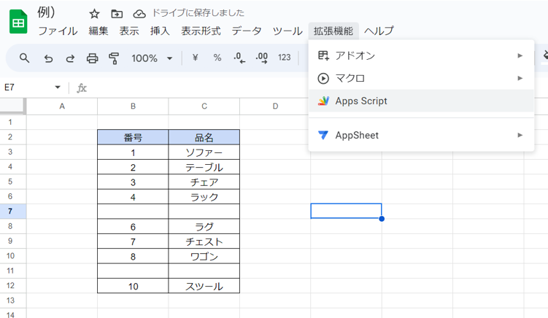Expand the マクロ submenu arrow

(520, 78)
